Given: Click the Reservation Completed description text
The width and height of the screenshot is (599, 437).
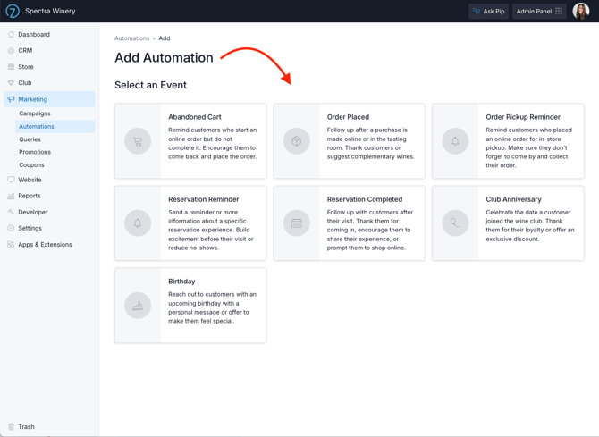Looking at the screenshot, I should pyautogui.click(x=370, y=230).
